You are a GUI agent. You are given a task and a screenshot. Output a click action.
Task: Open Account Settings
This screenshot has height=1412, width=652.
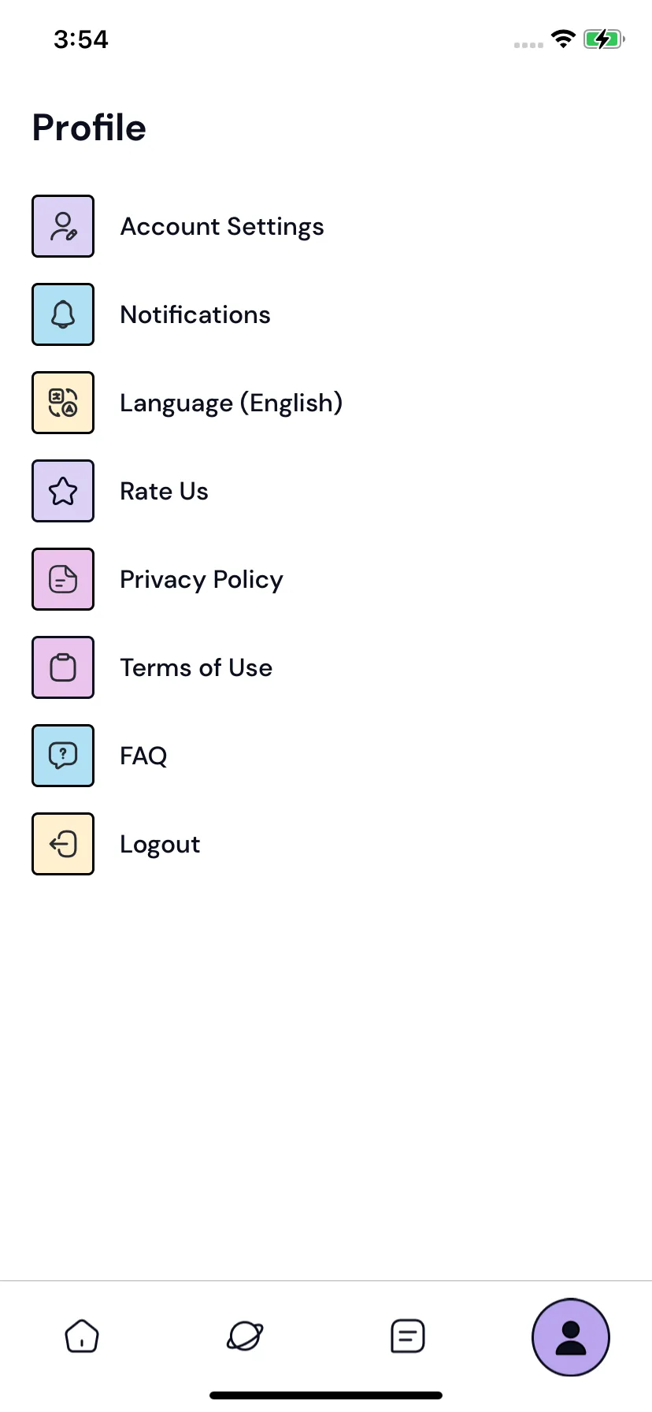click(x=222, y=227)
